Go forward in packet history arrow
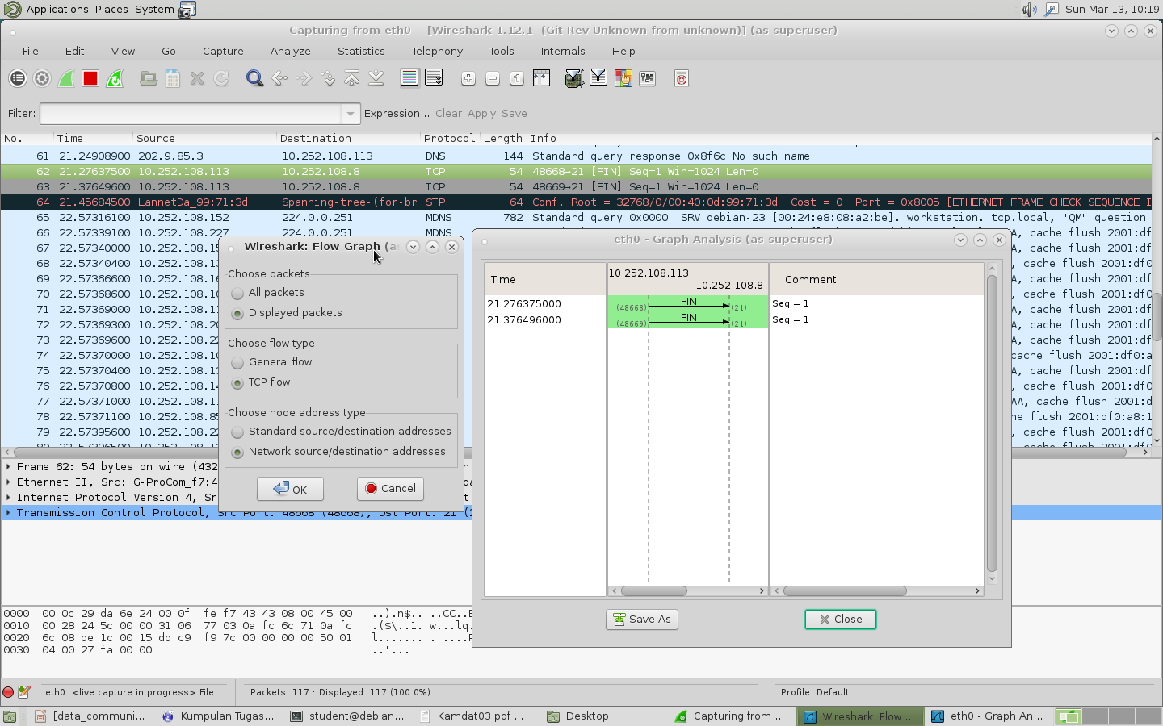Viewport: 1163px width, 726px height. point(304,78)
